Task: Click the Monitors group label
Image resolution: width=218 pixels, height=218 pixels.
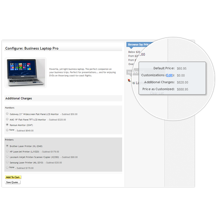Action: (10, 108)
